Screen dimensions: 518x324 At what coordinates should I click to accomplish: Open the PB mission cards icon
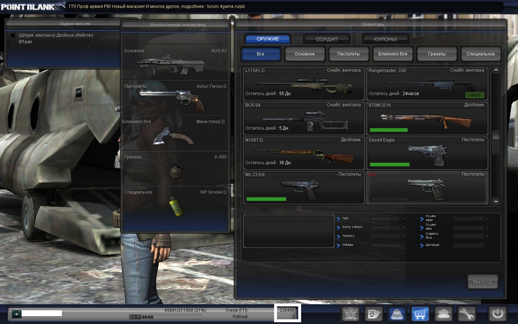point(373,314)
